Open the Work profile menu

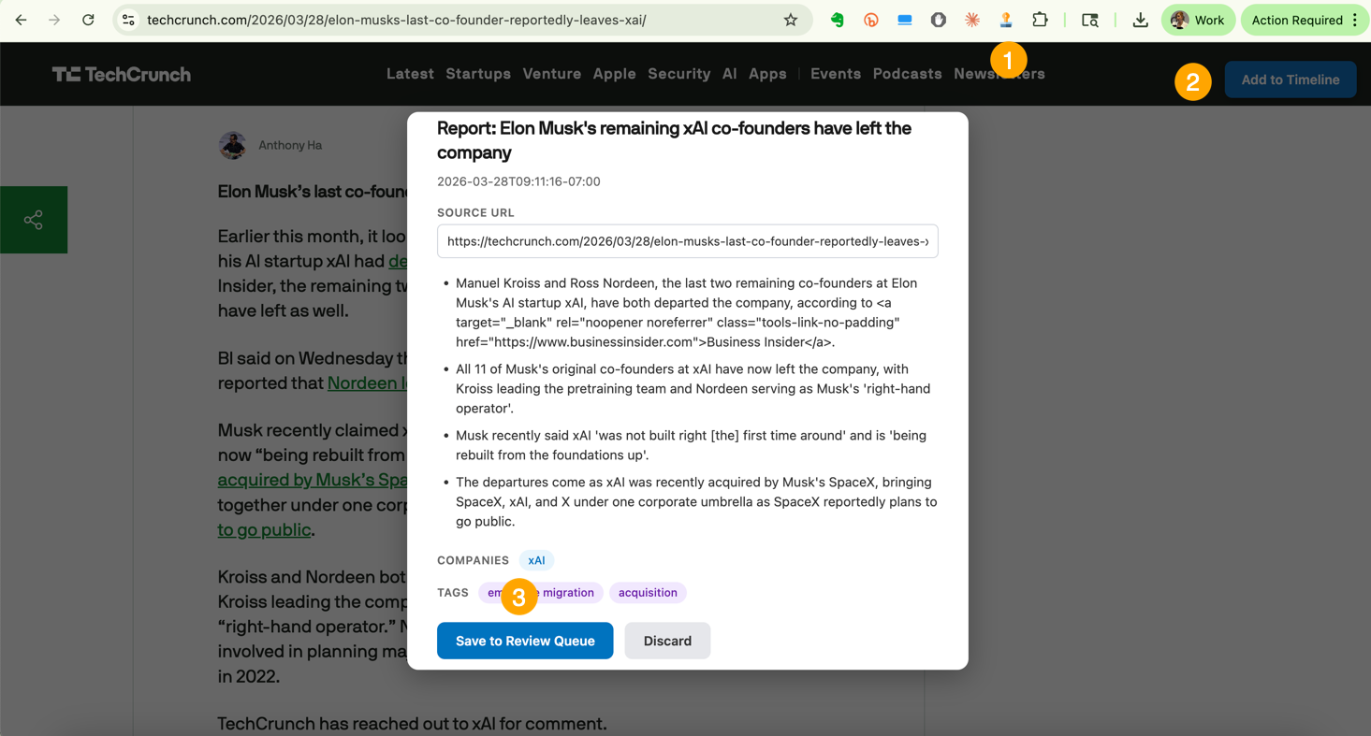(1198, 20)
